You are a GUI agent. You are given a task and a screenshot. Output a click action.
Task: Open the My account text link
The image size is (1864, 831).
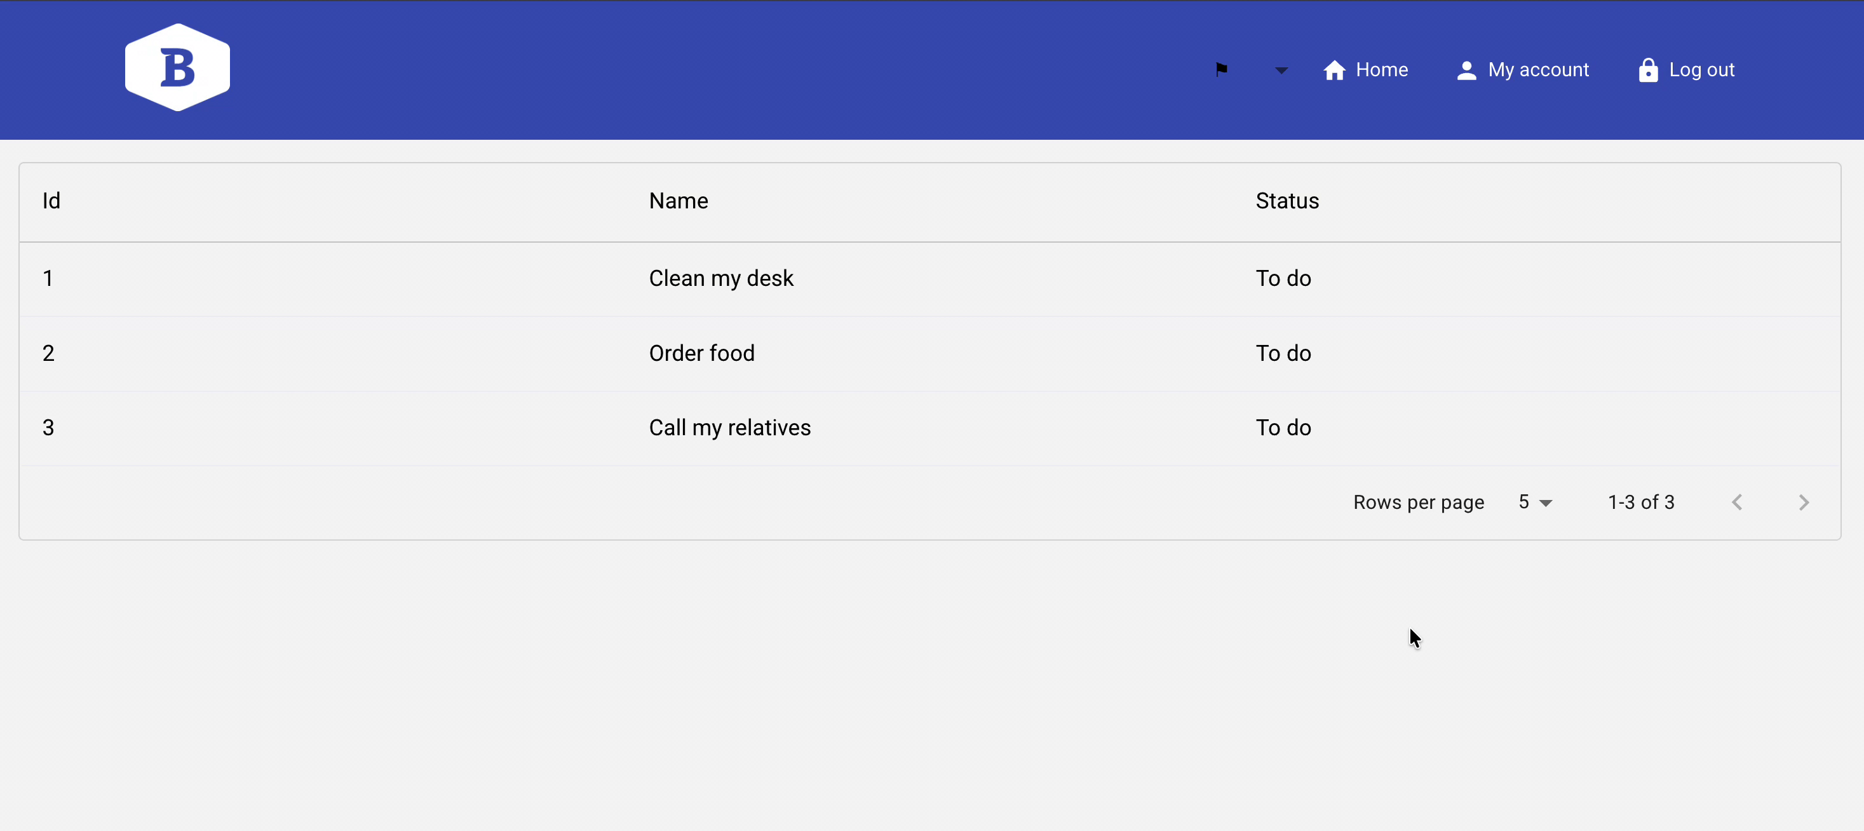coord(1538,69)
